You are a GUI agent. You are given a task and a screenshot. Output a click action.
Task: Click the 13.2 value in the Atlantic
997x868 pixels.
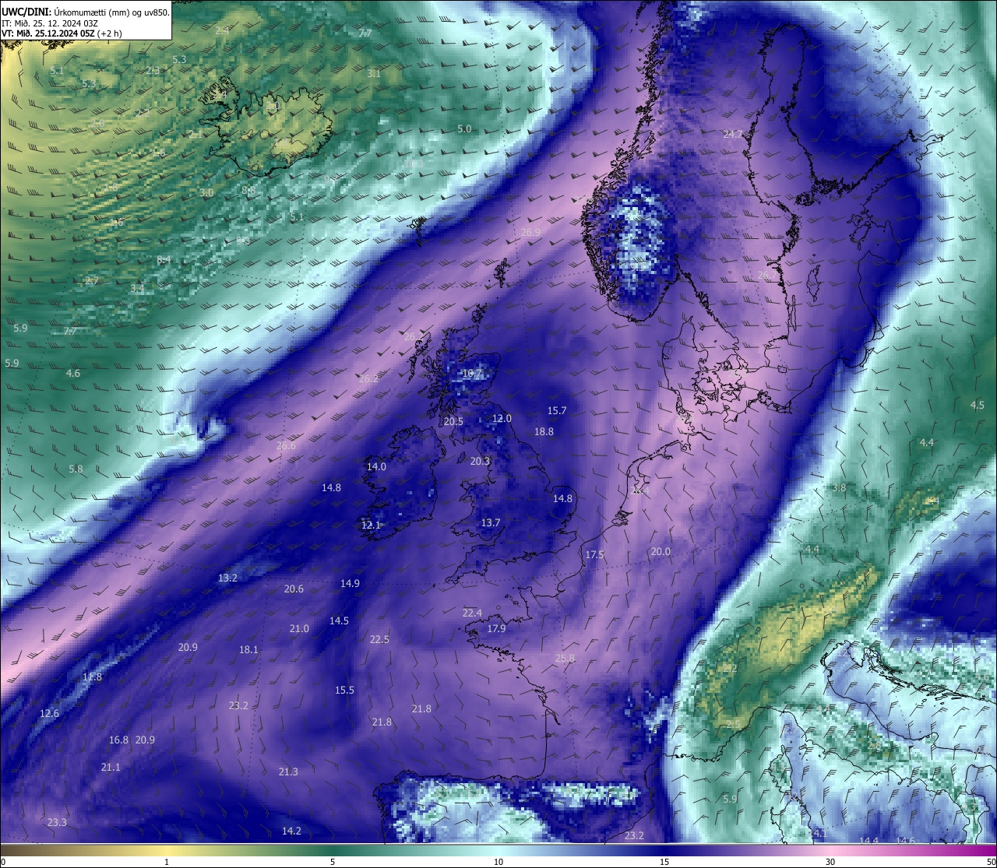coord(227,578)
